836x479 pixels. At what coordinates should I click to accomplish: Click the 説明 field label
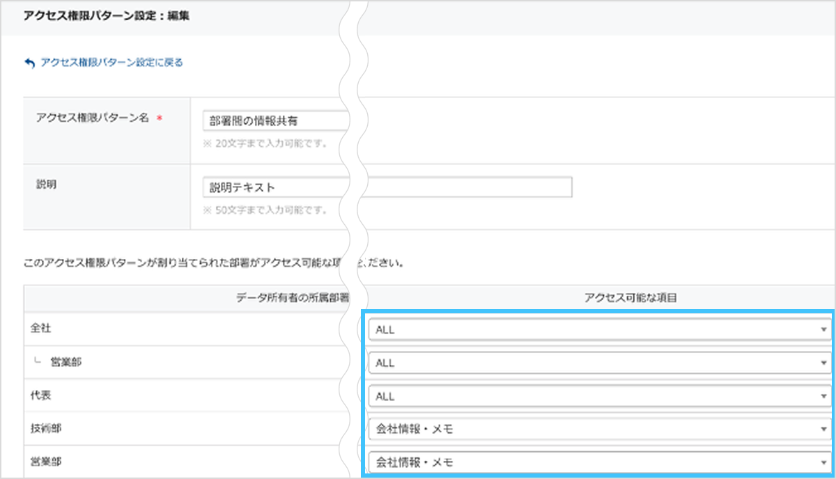click(45, 184)
